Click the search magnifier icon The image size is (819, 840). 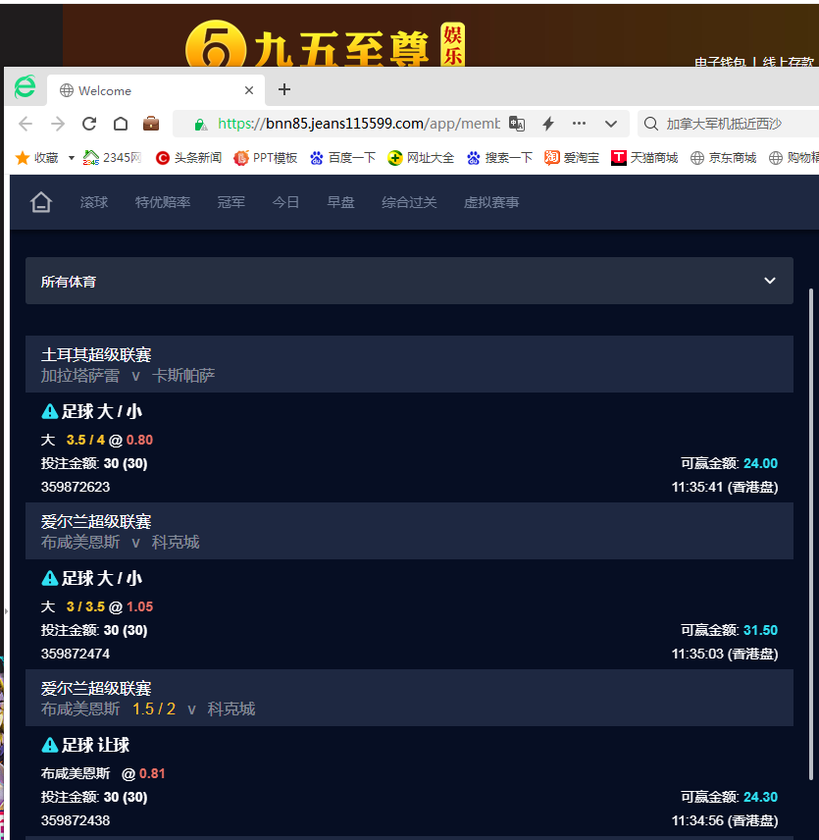(x=651, y=124)
